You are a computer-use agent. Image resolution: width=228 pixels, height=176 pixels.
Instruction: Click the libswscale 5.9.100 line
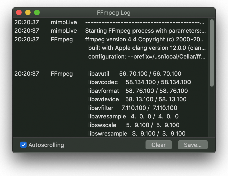point(134,125)
